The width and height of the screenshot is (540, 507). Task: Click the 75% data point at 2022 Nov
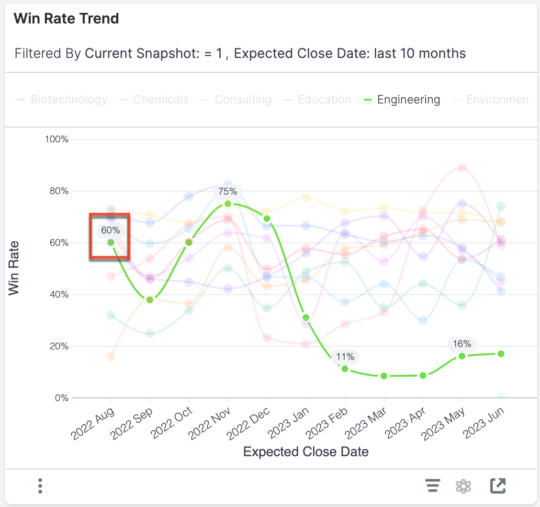[227, 204]
